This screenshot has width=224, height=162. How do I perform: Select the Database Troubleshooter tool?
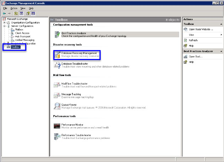coord(95,65)
